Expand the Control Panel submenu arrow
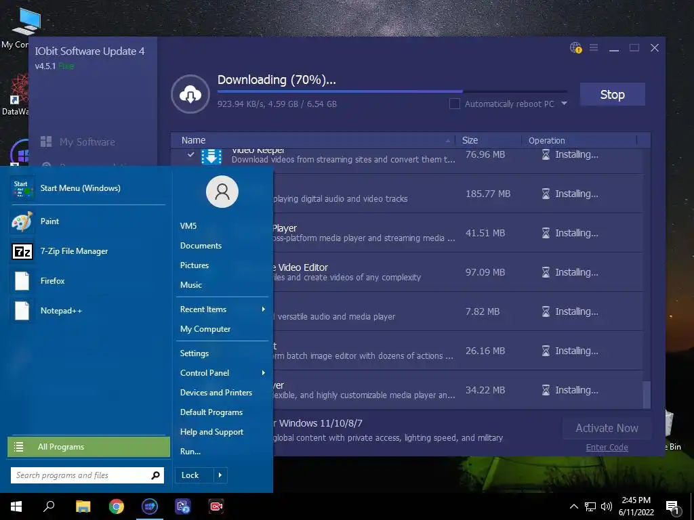This screenshot has height=520, width=694. [264, 373]
